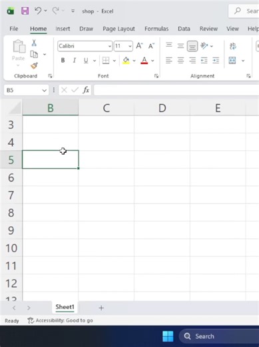Open the Clipboard dialog launcher

pos(50,76)
